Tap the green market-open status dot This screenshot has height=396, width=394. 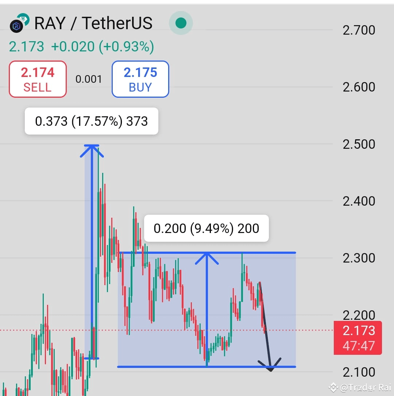click(x=181, y=23)
